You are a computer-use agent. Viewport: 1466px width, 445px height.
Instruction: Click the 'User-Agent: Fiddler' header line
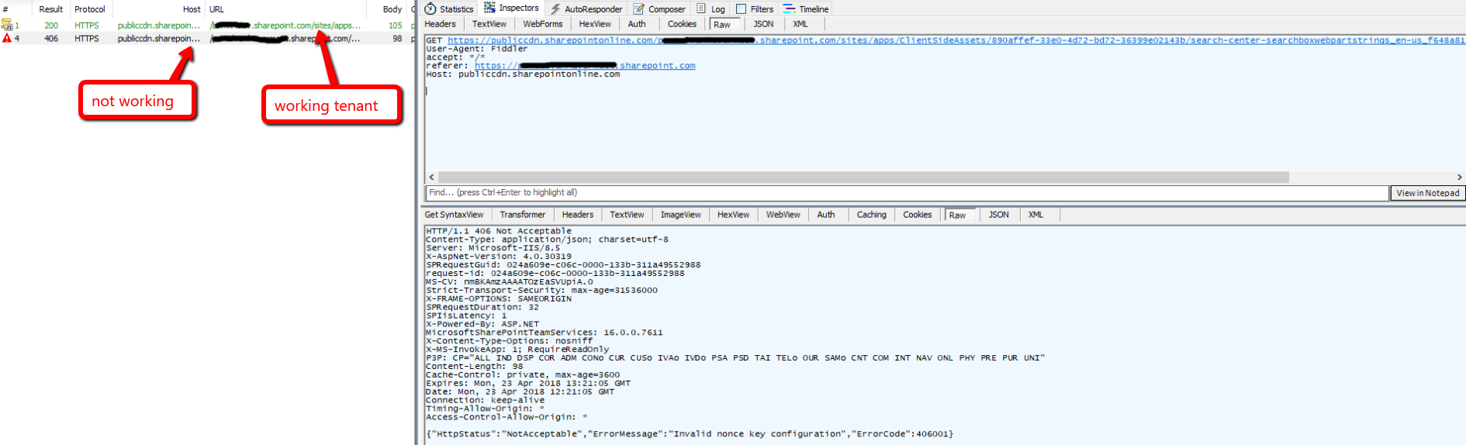point(476,49)
